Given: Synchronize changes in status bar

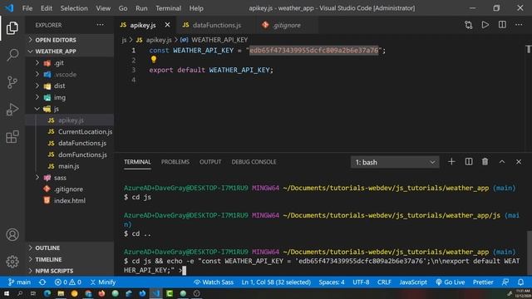Looking at the screenshot, I should coord(42,282).
